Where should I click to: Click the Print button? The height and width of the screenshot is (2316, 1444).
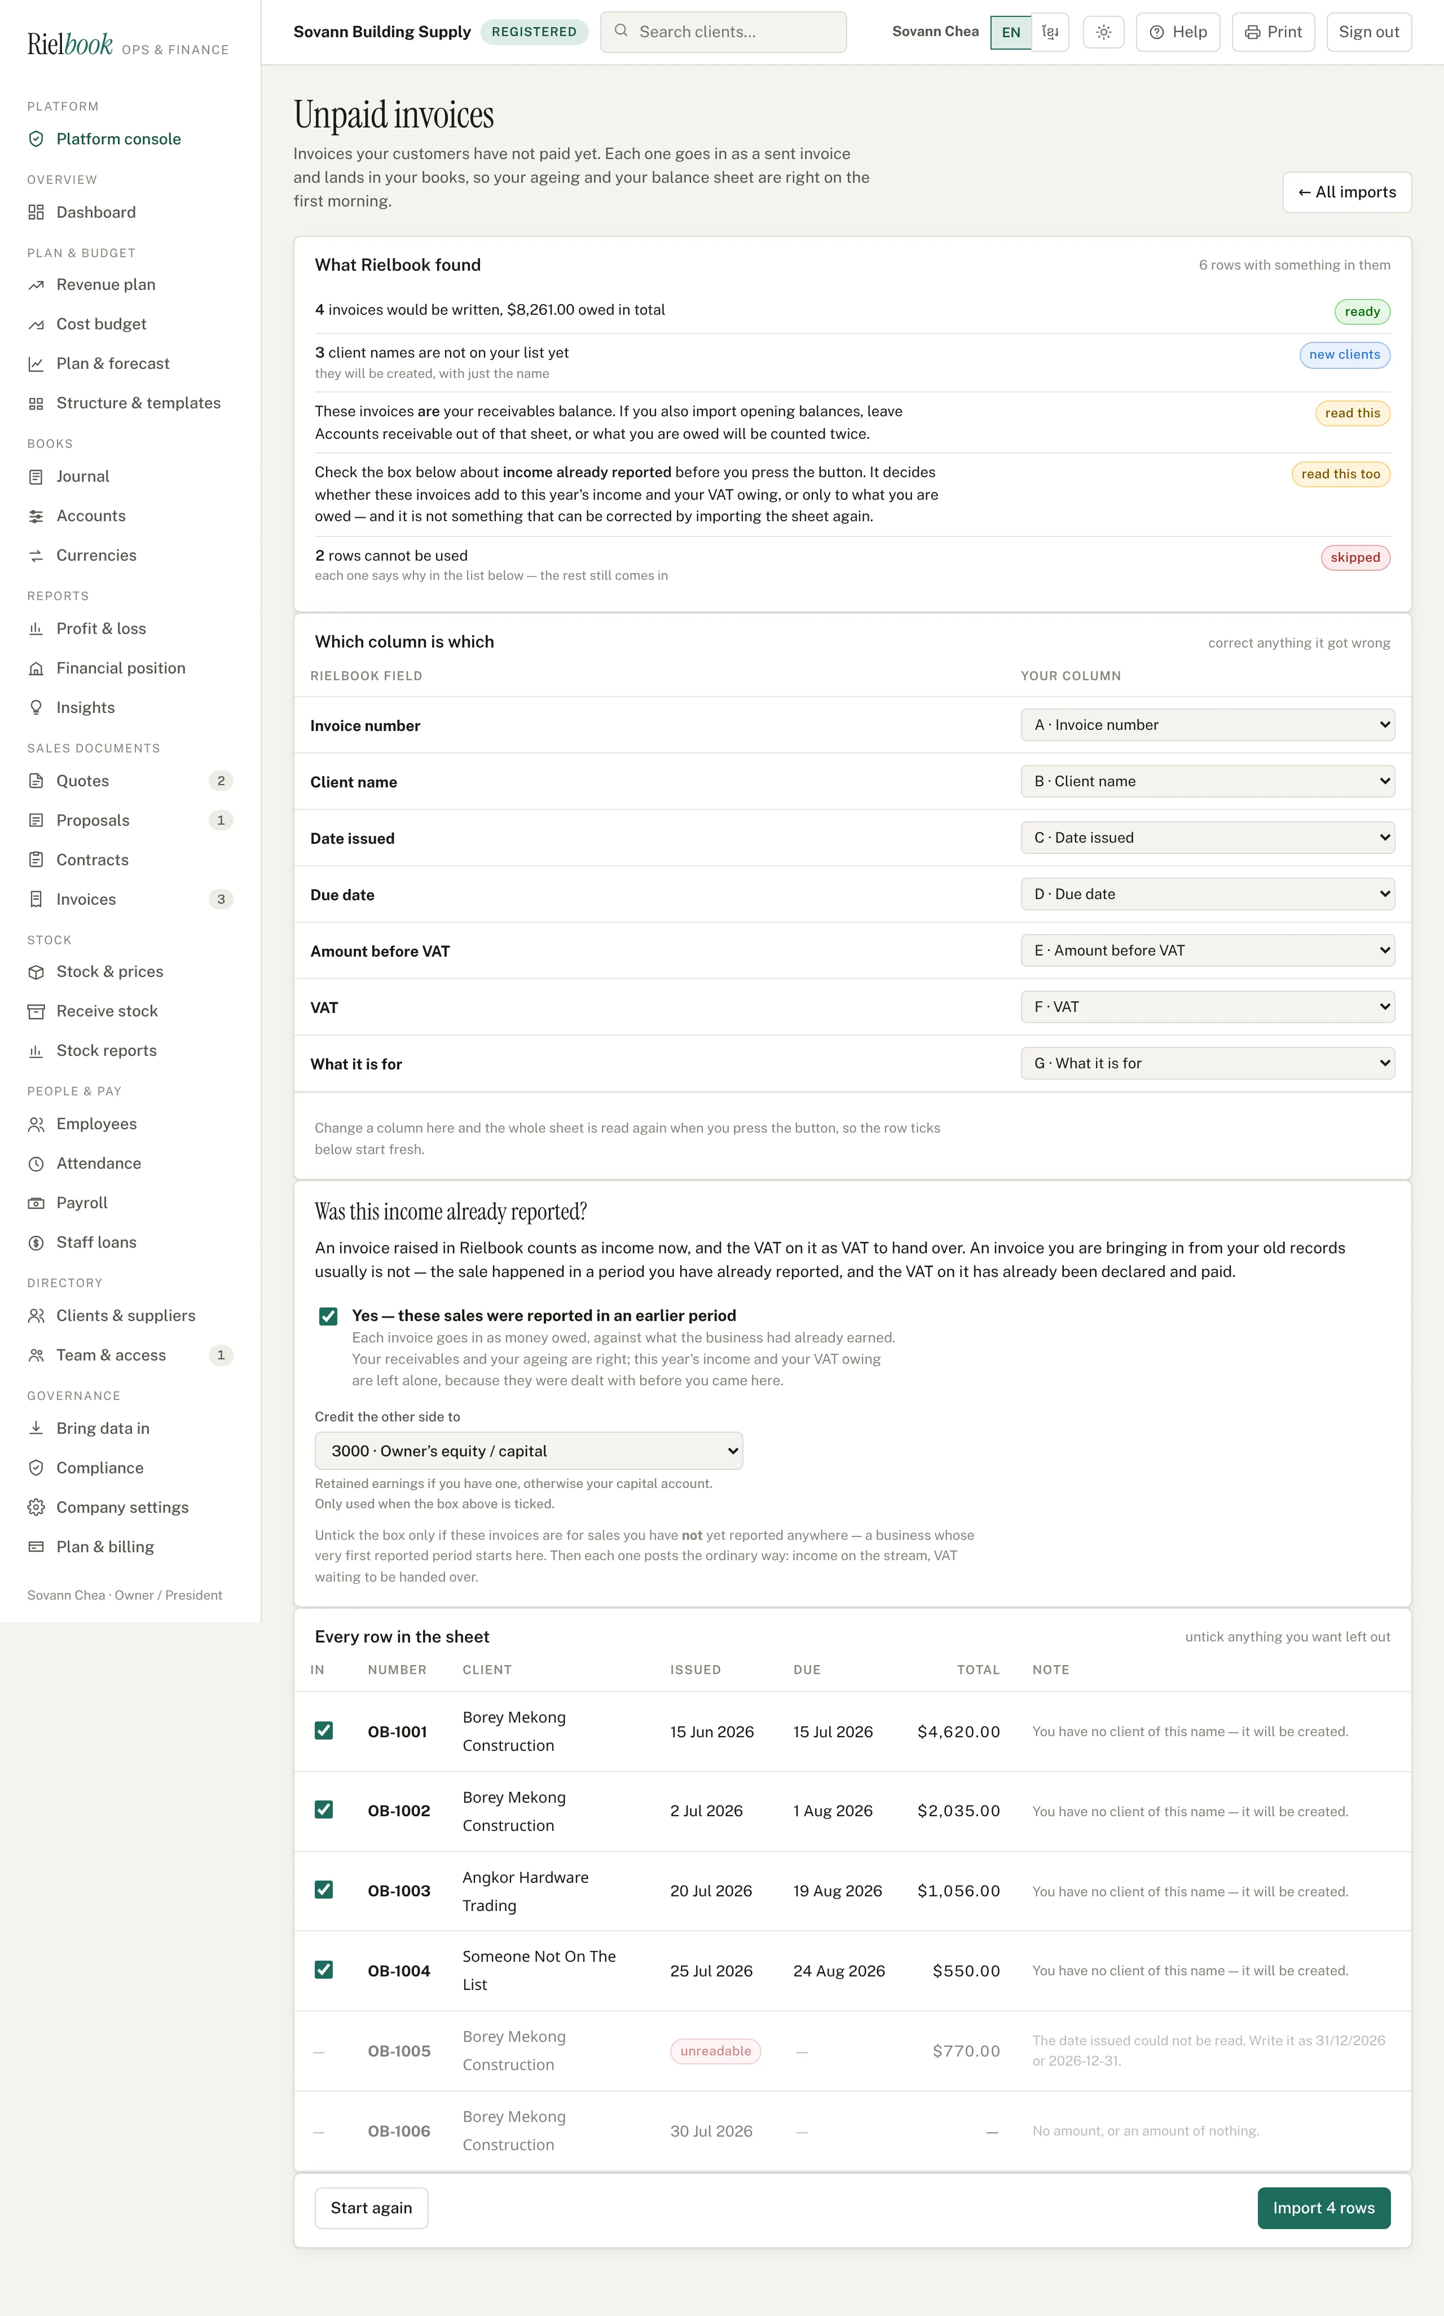pos(1273,33)
